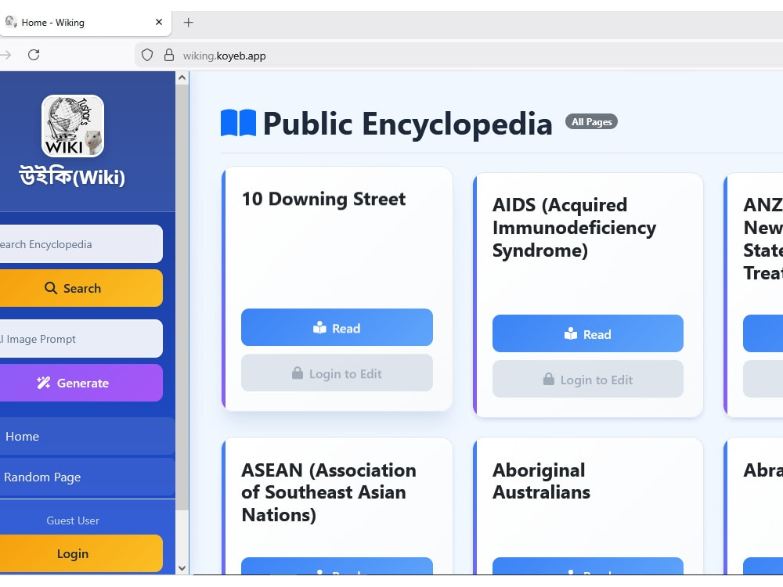Click the All Pages badge
This screenshot has height=587, width=783.
pos(591,122)
